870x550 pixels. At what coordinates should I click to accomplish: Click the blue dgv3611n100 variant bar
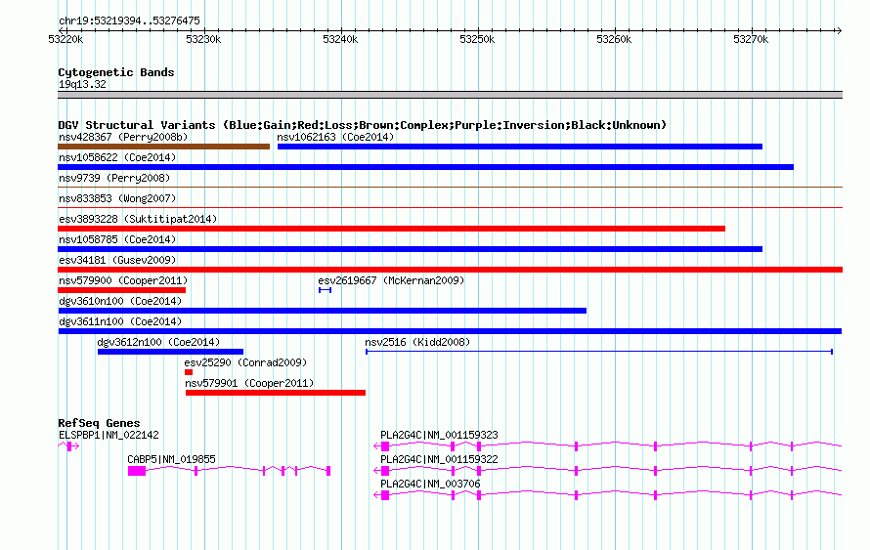click(450, 331)
